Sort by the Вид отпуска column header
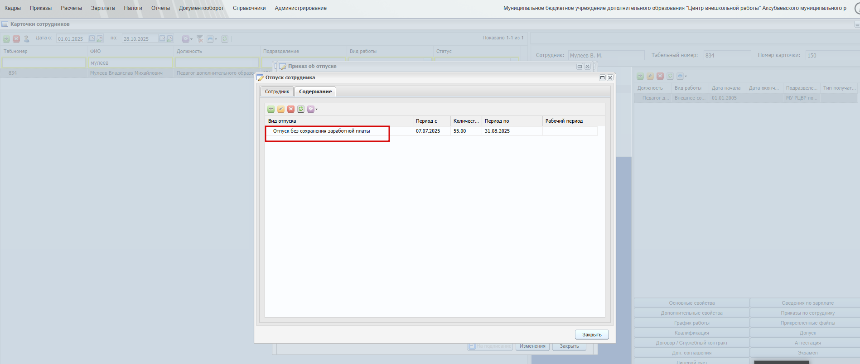 [x=339, y=121]
